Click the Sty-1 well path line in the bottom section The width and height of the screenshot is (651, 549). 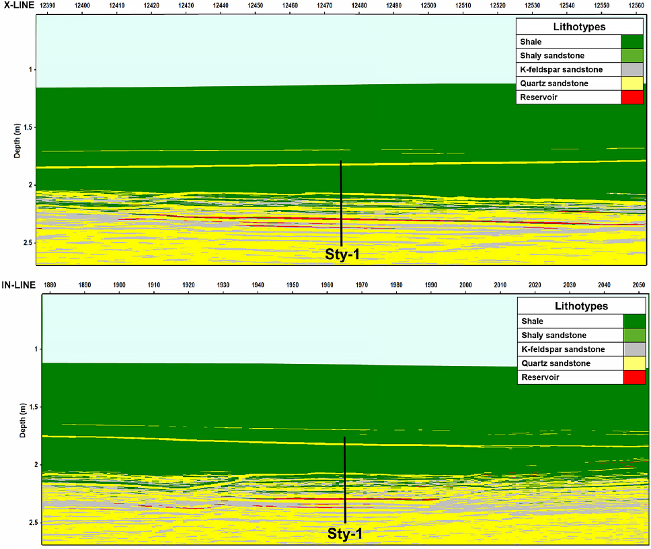[x=344, y=479]
